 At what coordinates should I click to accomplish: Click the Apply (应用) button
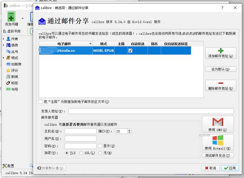(x=230, y=168)
